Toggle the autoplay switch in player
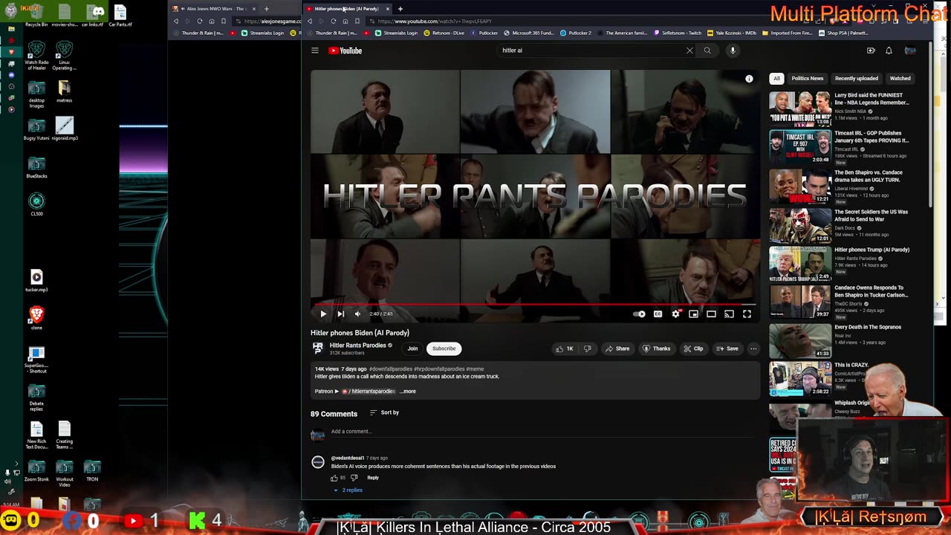This screenshot has height=535, width=951. coord(640,314)
